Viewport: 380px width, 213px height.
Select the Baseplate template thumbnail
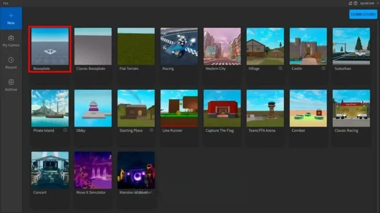tap(50, 46)
